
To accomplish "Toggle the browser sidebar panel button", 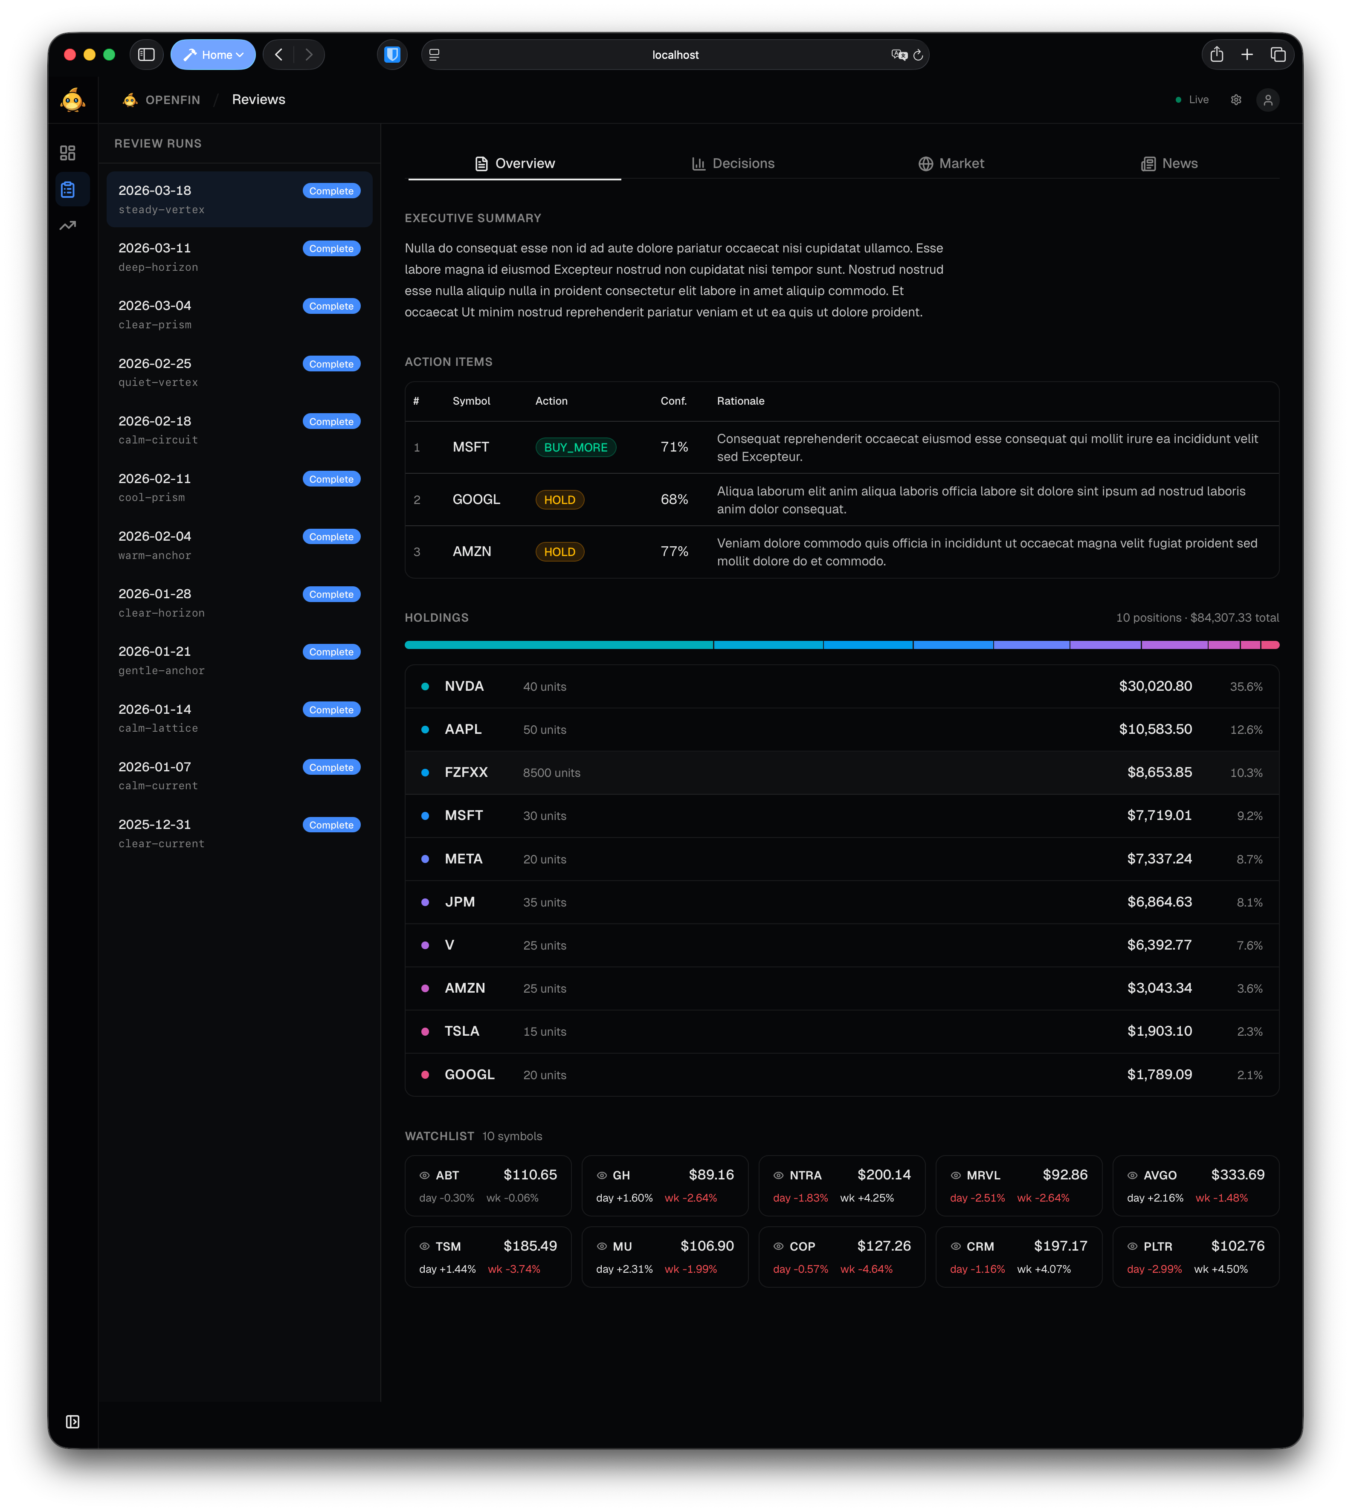I will click(x=146, y=55).
